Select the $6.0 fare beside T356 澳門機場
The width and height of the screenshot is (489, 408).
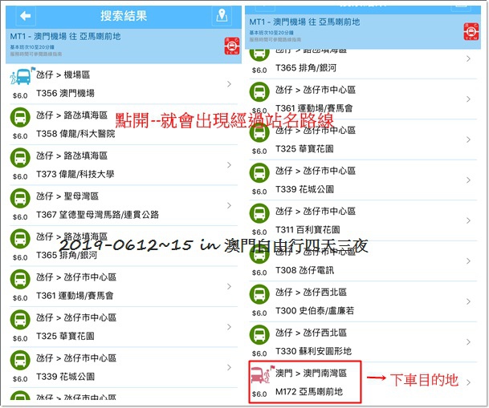[x=20, y=95]
